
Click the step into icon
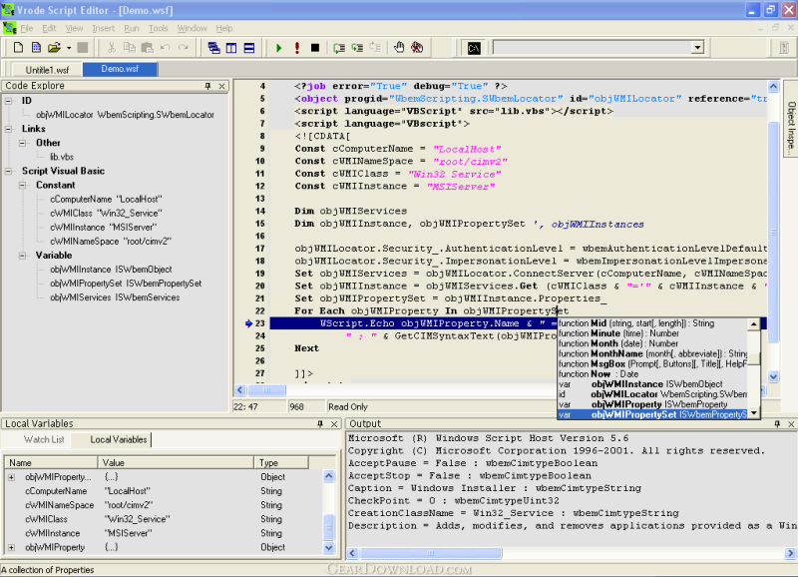coord(339,48)
